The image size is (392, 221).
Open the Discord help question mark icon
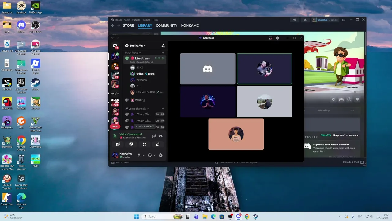[x=277, y=38]
